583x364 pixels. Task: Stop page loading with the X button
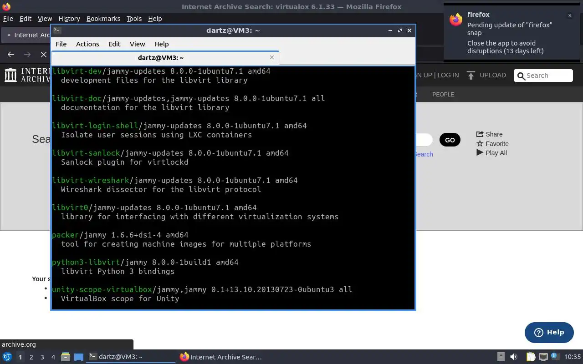tap(44, 55)
